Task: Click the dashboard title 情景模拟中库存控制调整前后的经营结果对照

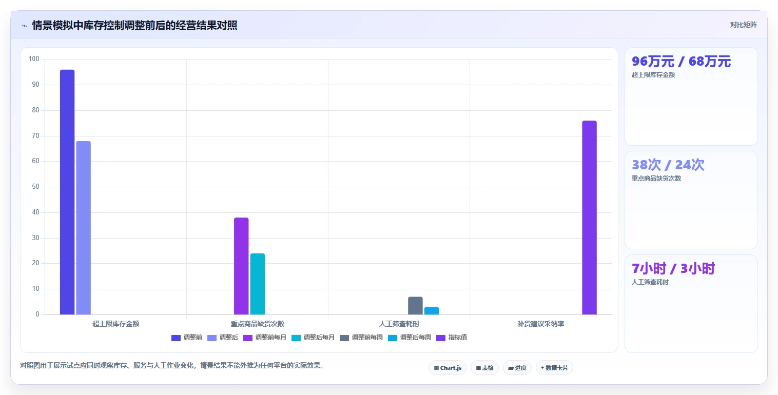Action: [134, 26]
